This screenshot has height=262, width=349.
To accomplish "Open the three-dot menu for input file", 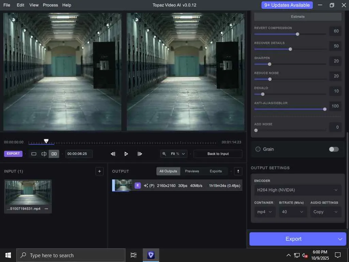I will (46, 209).
